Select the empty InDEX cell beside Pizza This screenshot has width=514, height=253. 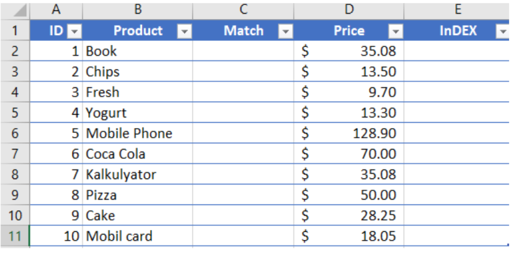click(457, 195)
